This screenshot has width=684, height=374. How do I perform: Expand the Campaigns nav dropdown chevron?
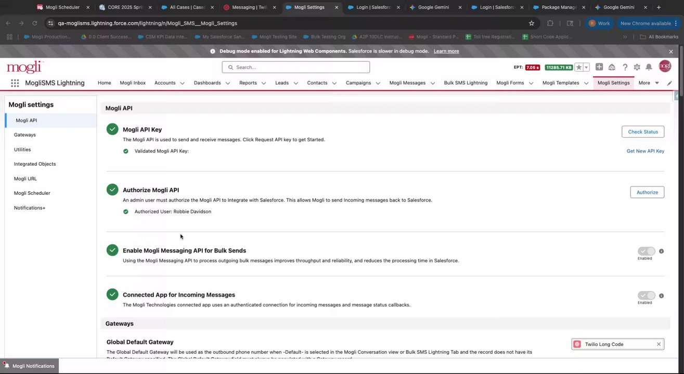[x=378, y=83]
